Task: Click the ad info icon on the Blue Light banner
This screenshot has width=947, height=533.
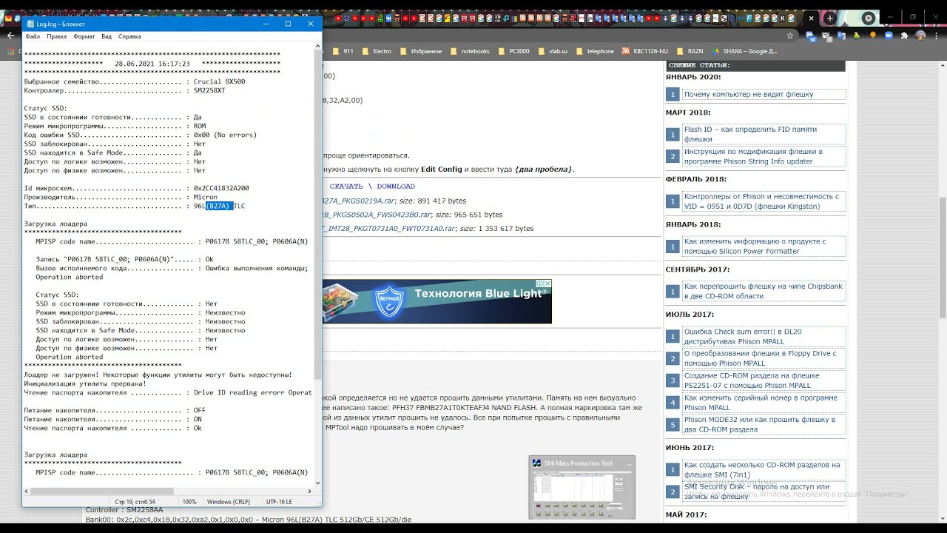Action: coord(539,284)
